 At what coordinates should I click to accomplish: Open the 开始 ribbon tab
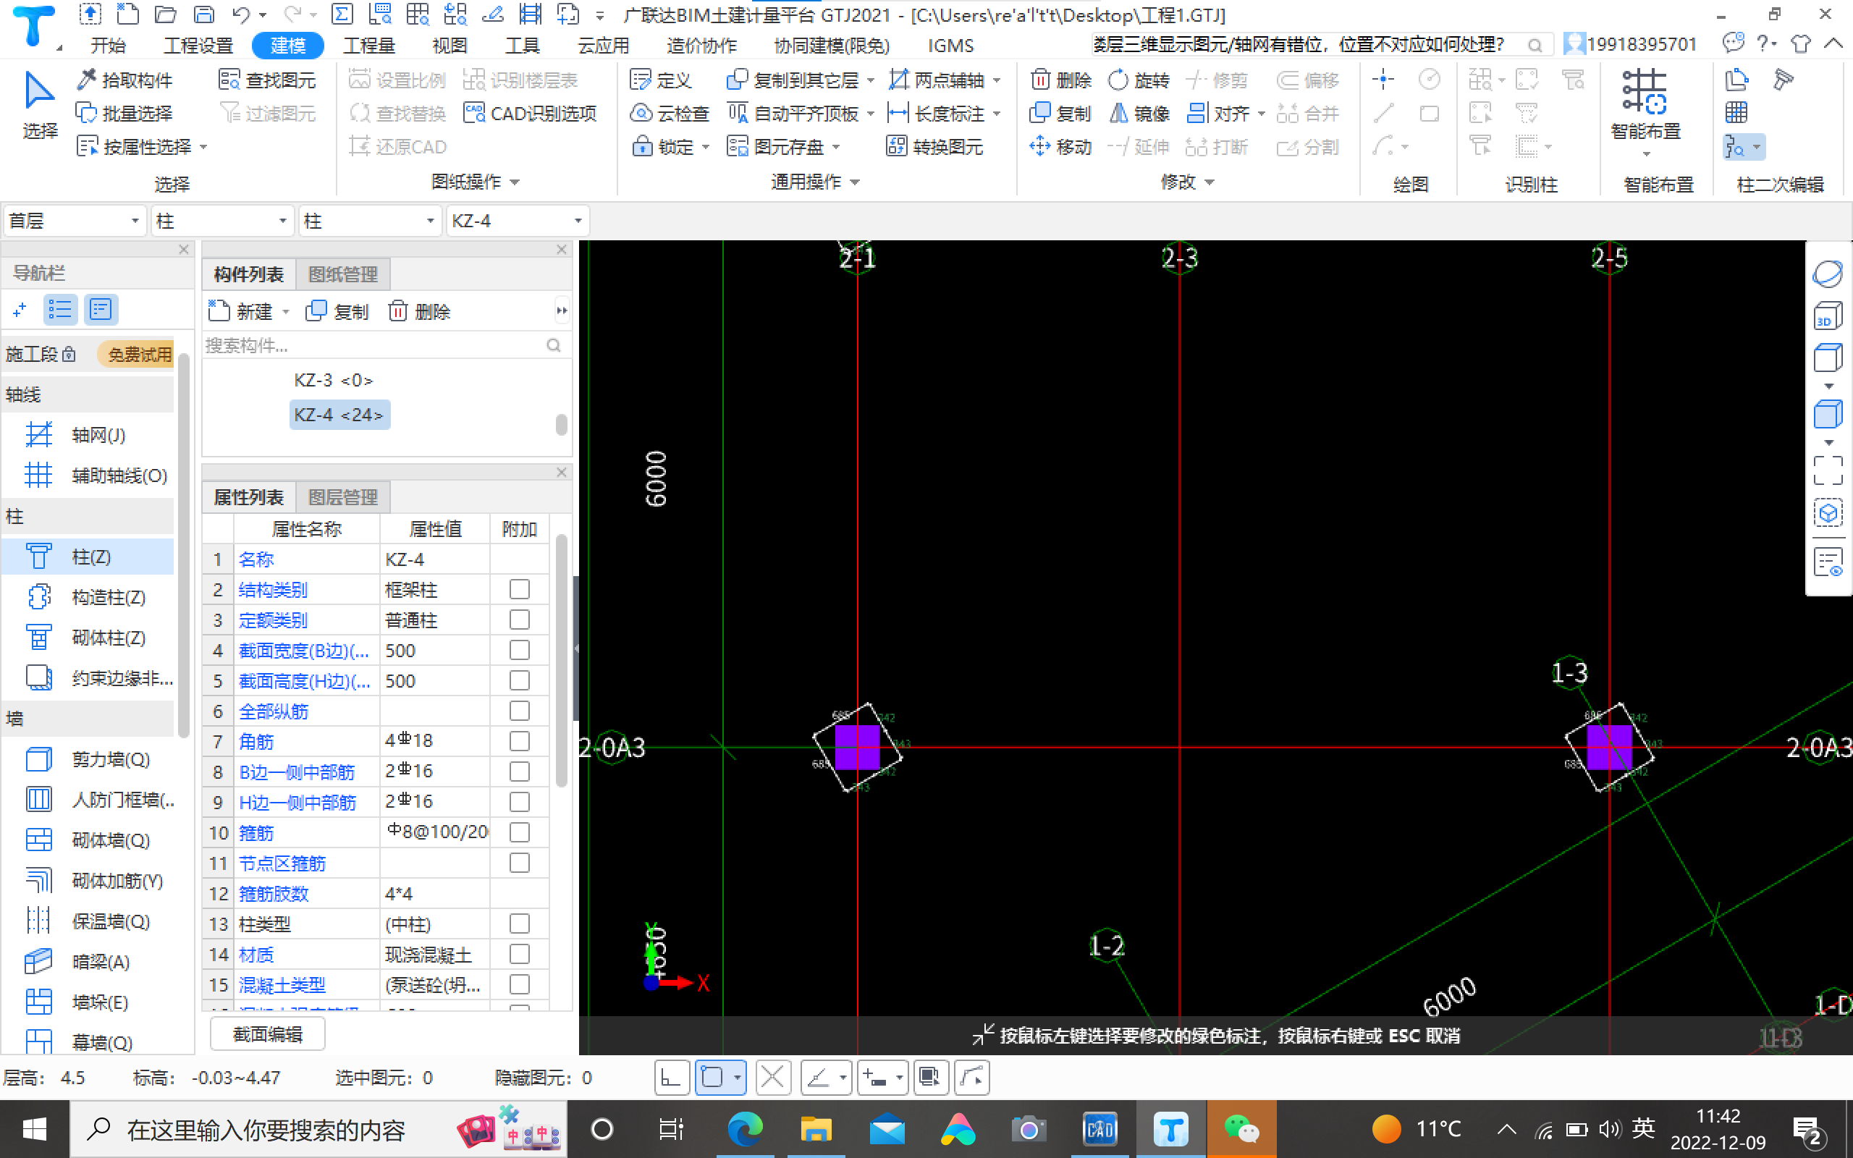point(108,45)
